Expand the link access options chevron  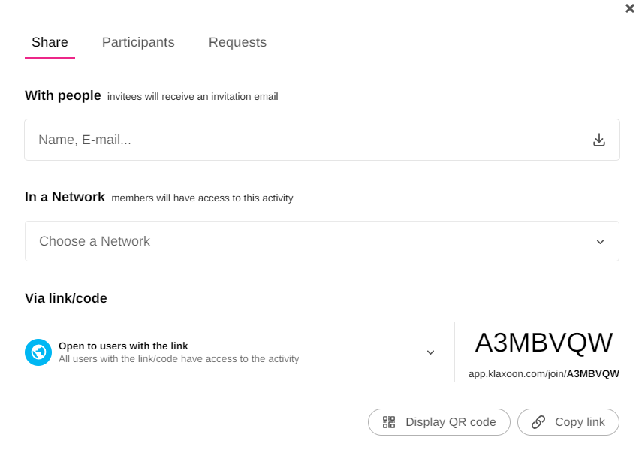[x=430, y=352]
